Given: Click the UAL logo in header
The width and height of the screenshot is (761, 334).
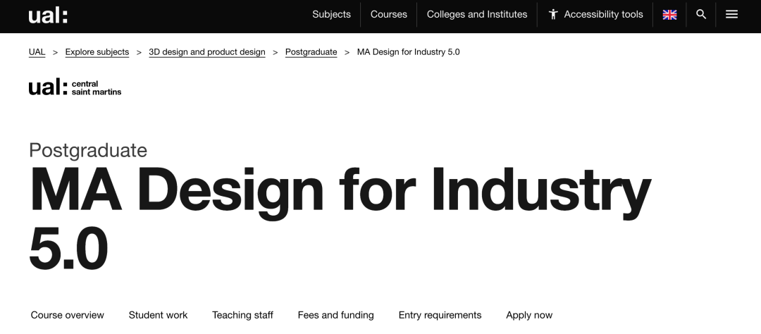Looking at the screenshot, I should coord(48,15).
